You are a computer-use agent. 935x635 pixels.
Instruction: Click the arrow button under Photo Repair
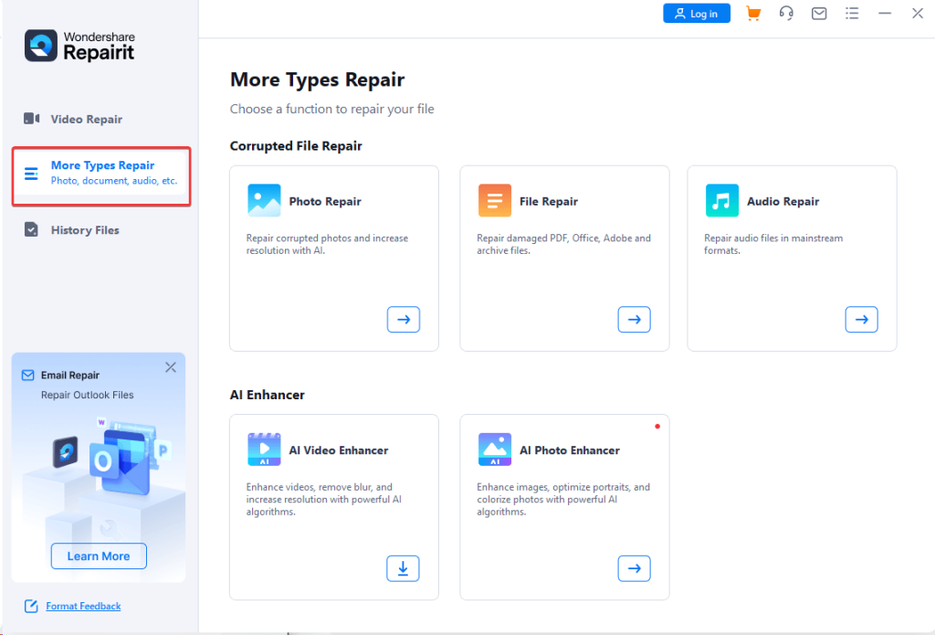pyautogui.click(x=404, y=319)
